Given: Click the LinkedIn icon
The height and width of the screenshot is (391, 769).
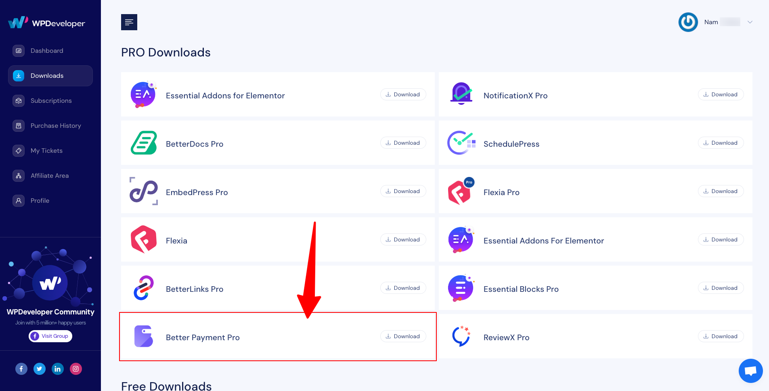Looking at the screenshot, I should [x=57, y=368].
